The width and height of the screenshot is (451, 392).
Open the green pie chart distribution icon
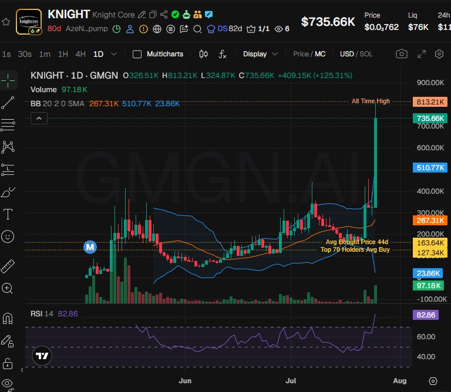[x=116, y=29]
